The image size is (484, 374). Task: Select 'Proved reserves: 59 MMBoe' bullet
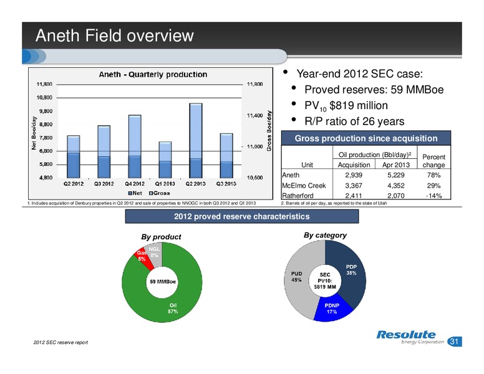(x=374, y=90)
